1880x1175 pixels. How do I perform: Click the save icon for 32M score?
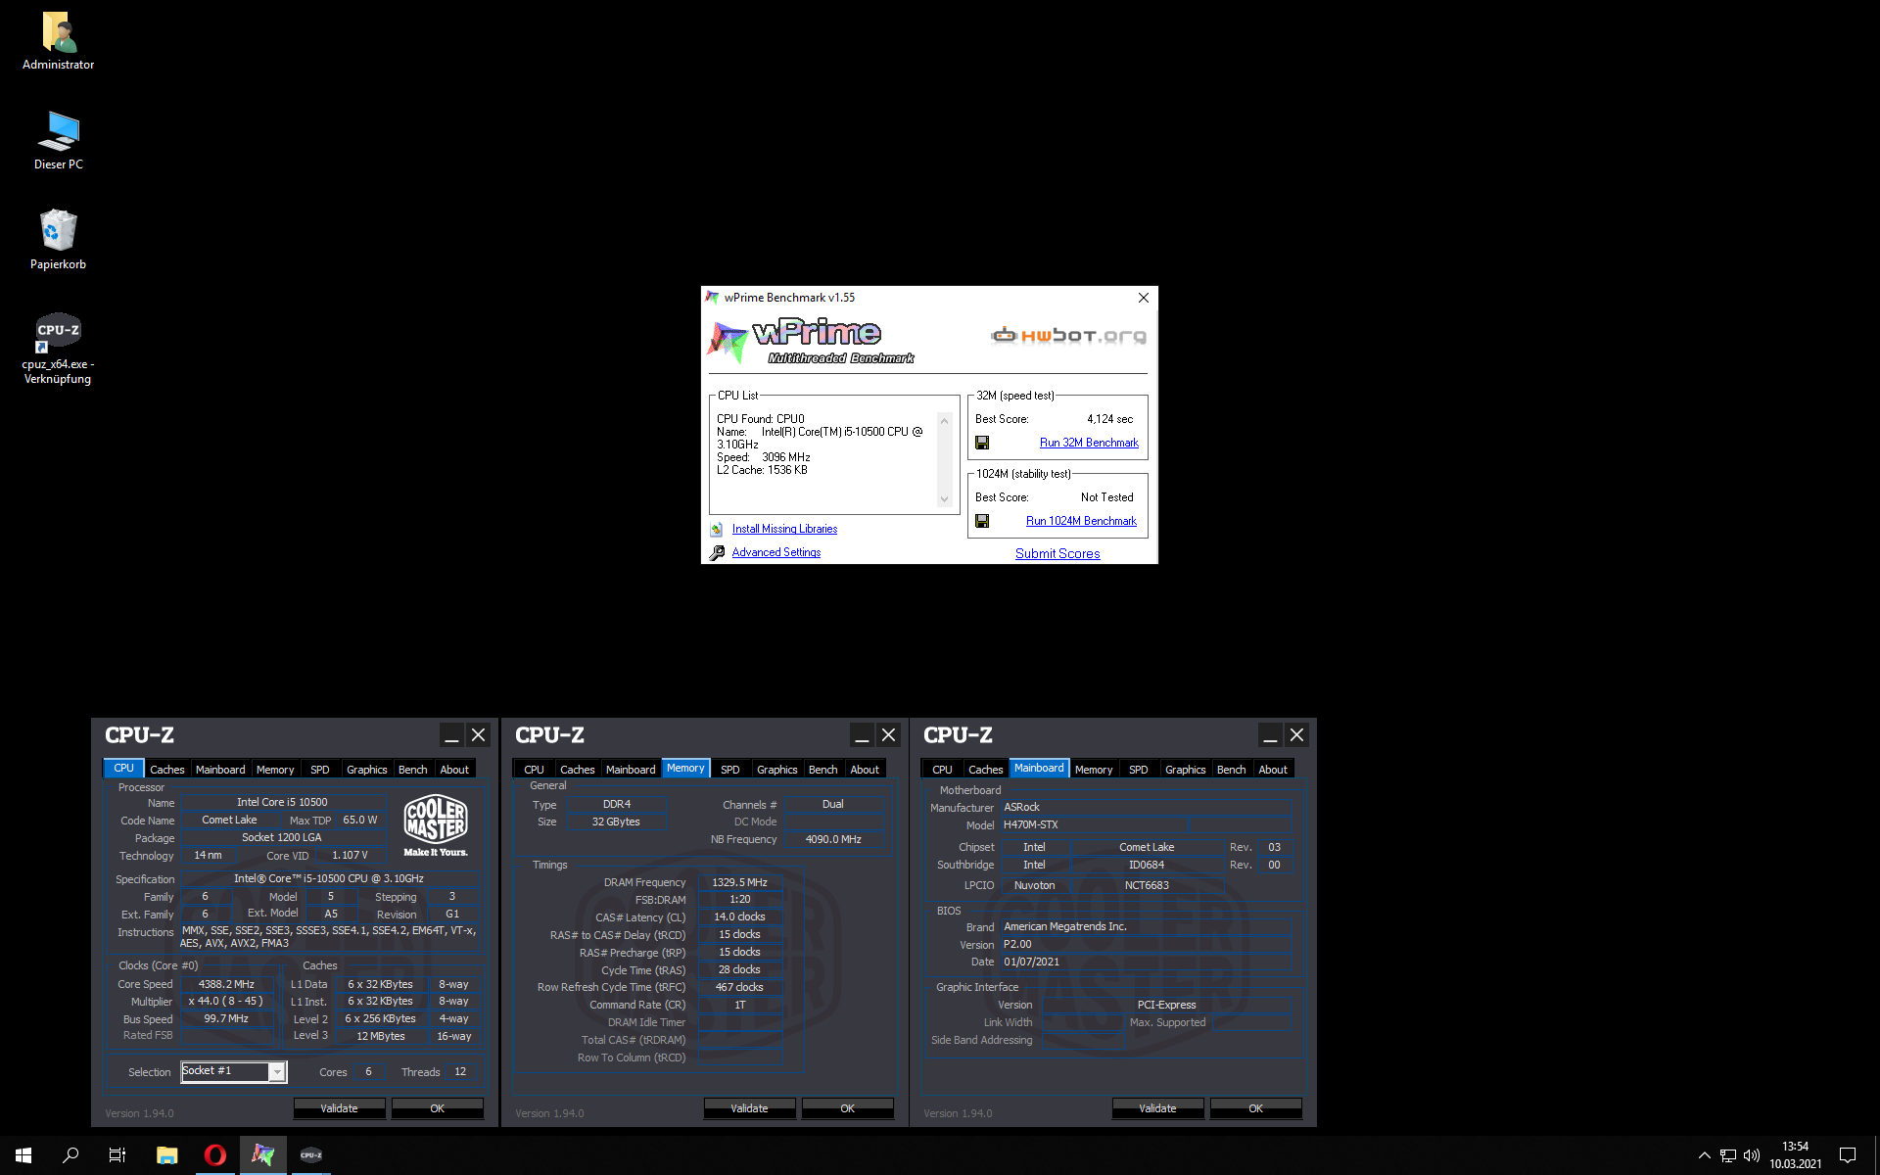pyautogui.click(x=982, y=443)
